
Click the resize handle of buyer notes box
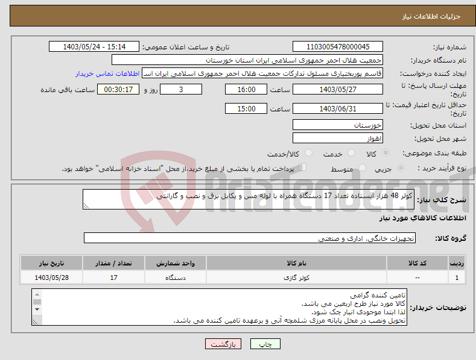[x=35, y=322]
